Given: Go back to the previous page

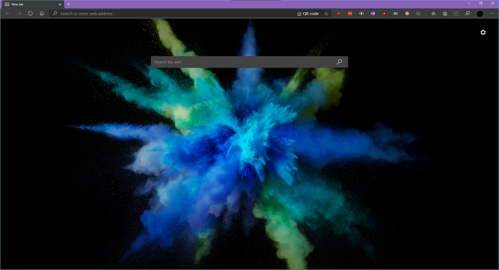Looking at the screenshot, I should pyautogui.click(x=7, y=13).
